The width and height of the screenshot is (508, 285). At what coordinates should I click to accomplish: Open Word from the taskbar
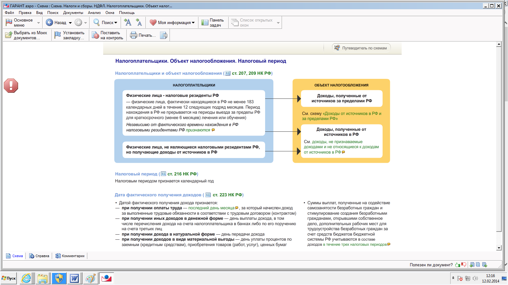(x=74, y=278)
